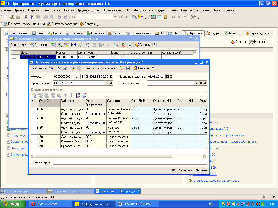
Task: Open Анализ расходов на оплату труда link
Action: [x=216, y=181]
